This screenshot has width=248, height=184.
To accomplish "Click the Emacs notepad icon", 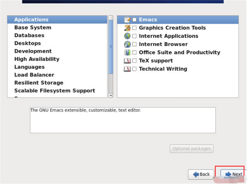I will coord(127,19).
